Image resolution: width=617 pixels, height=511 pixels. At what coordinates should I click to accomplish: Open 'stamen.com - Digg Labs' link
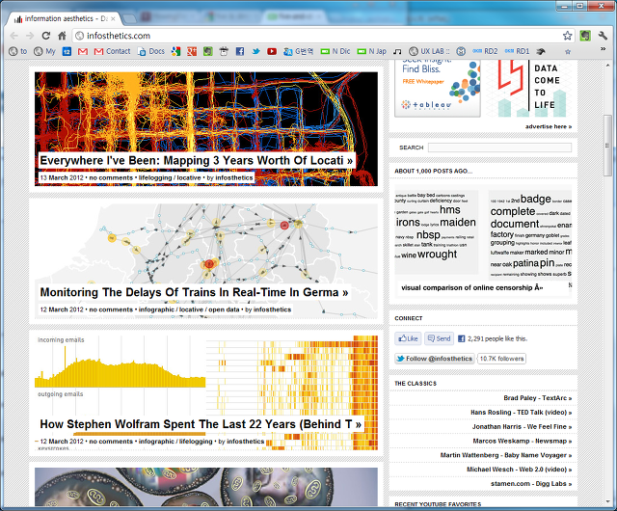tap(531, 484)
